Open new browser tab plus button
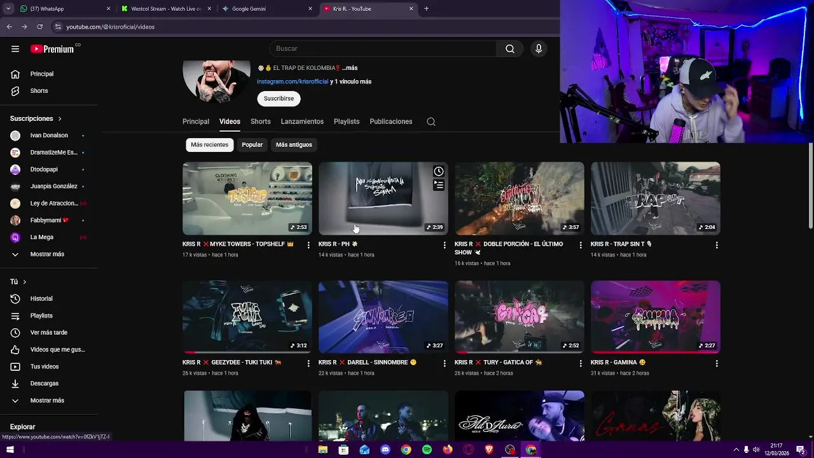The height and width of the screenshot is (458, 814). (426, 9)
